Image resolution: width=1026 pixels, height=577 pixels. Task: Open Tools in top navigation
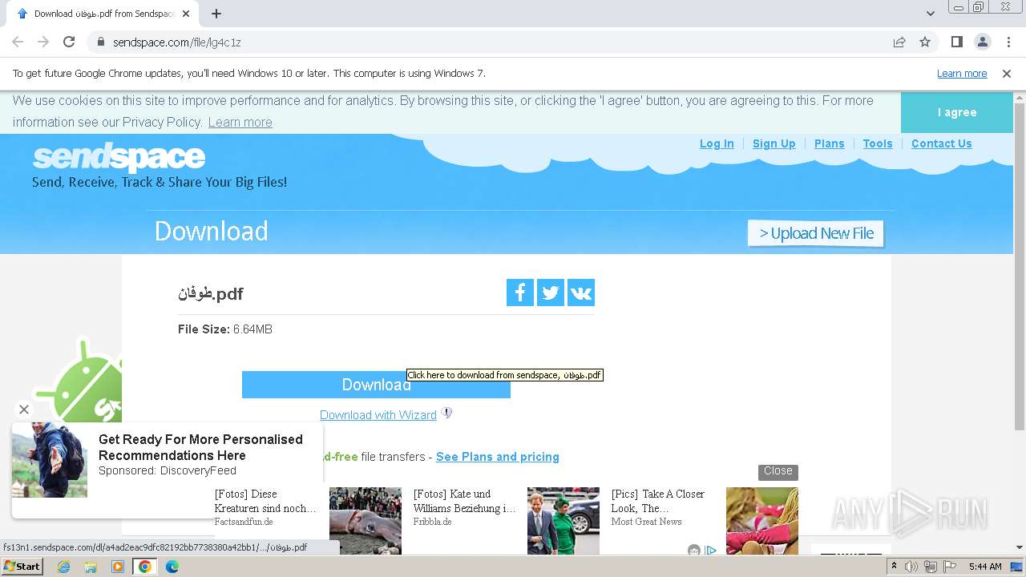pyautogui.click(x=878, y=143)
